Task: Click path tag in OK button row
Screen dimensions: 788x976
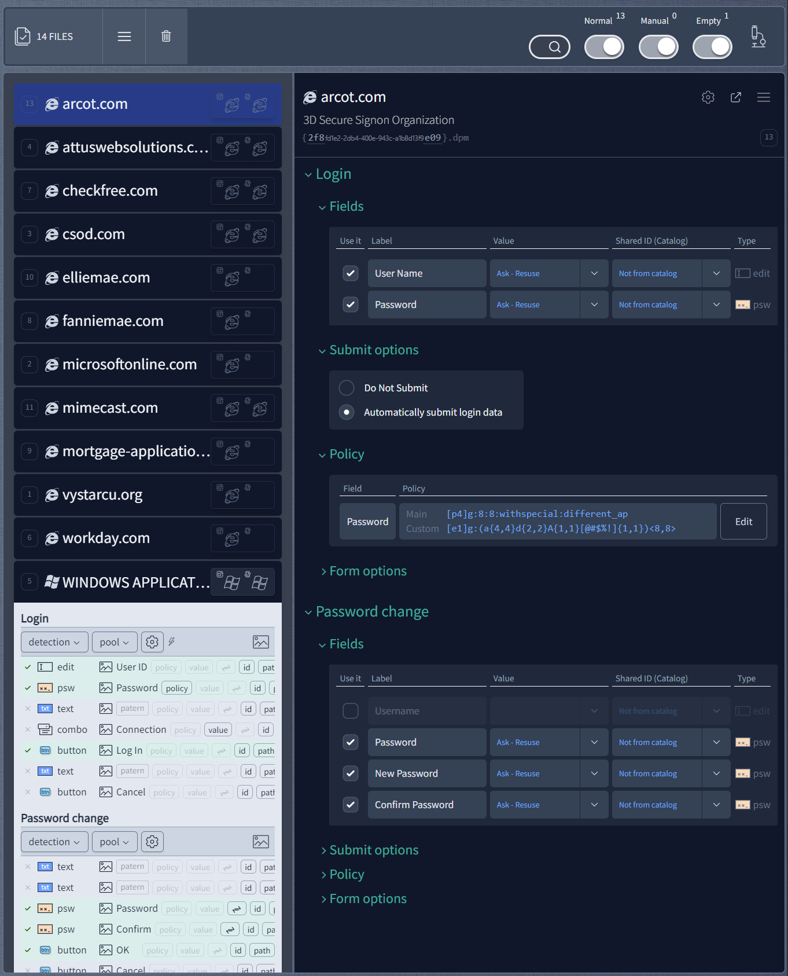Action: pos(262,951)
